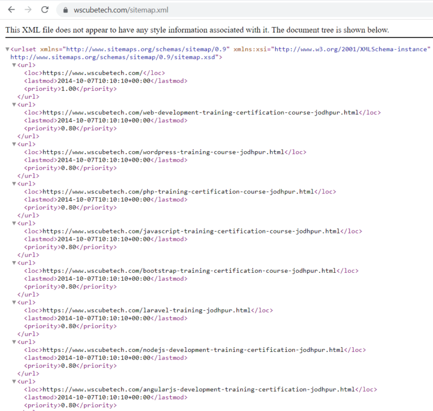The height and width of the screenshot is (411, 433).
Task: Click the laravel-training-jodhpur.html loc text
Action: click(x=147, y=310)
